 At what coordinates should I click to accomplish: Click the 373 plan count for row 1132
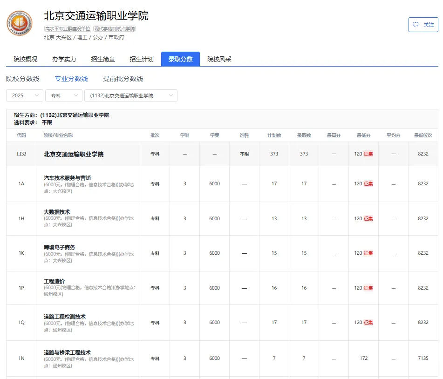coord(274,154)
